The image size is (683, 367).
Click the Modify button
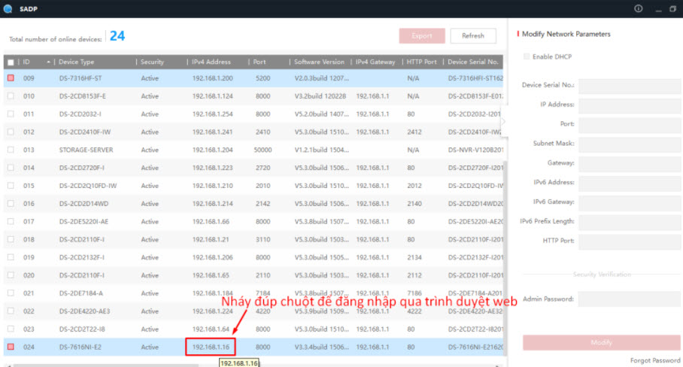coord(601,342)
